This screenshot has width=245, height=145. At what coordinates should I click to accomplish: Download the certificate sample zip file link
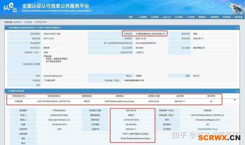click(207, 129)
